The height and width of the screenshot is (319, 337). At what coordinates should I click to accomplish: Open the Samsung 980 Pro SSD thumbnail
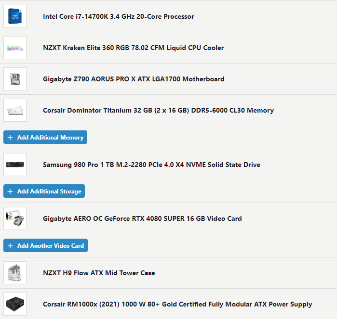point(15,165)
